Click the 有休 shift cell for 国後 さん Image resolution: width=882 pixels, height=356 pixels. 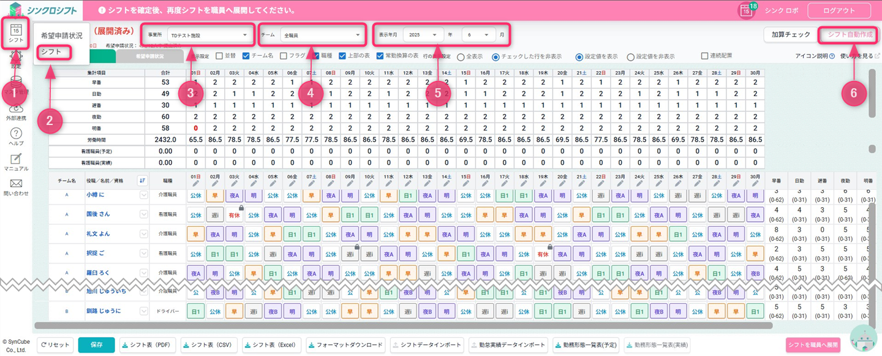click(234, 214)
